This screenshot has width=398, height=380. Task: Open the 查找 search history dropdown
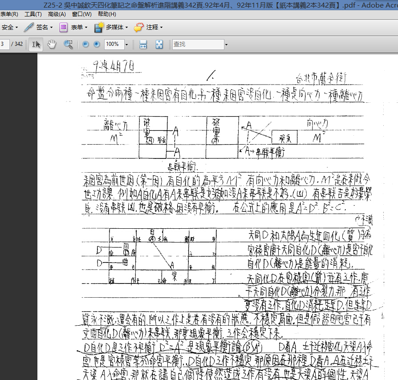[226, 44]
